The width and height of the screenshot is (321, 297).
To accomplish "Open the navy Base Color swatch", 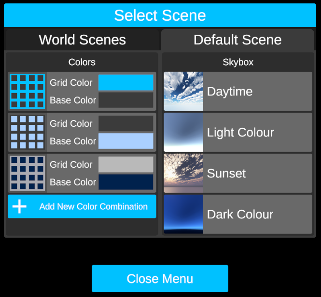I will point(126,182).
